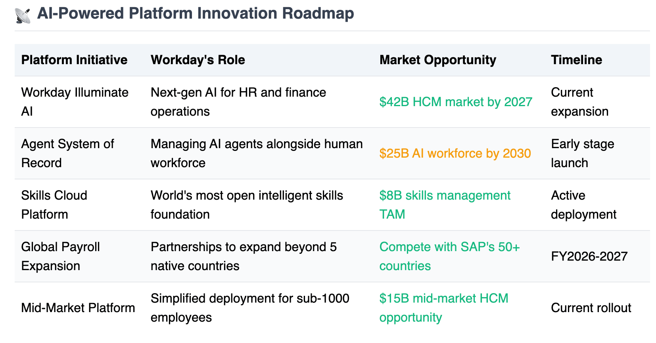
Task: Click the Next-gen AI for HR and finance cell
Action: tap(238, 102)
